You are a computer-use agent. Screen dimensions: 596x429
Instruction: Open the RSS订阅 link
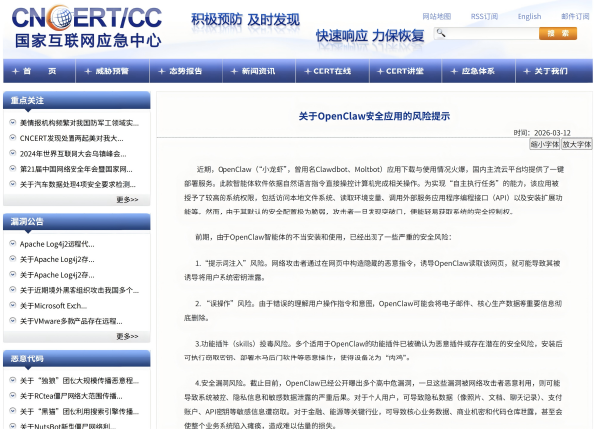(484, 16)
